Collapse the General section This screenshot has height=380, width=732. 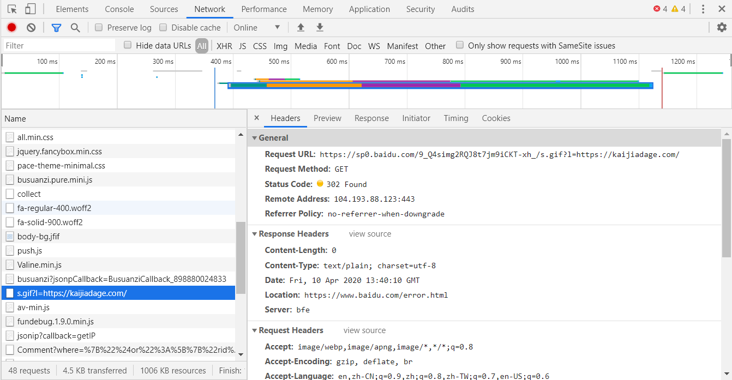coord(255,138)
